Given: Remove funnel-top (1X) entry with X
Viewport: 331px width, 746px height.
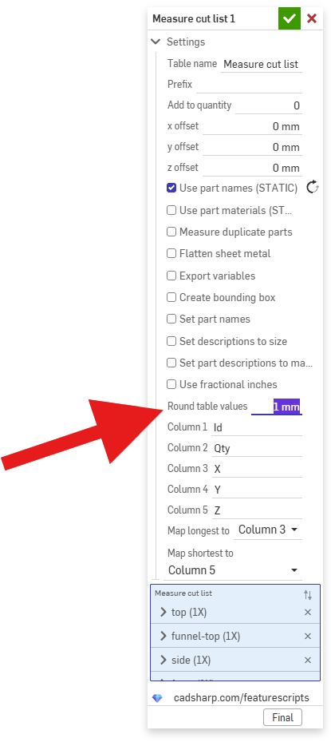Looking at the screenshot, I should click(x=308, y=636).
